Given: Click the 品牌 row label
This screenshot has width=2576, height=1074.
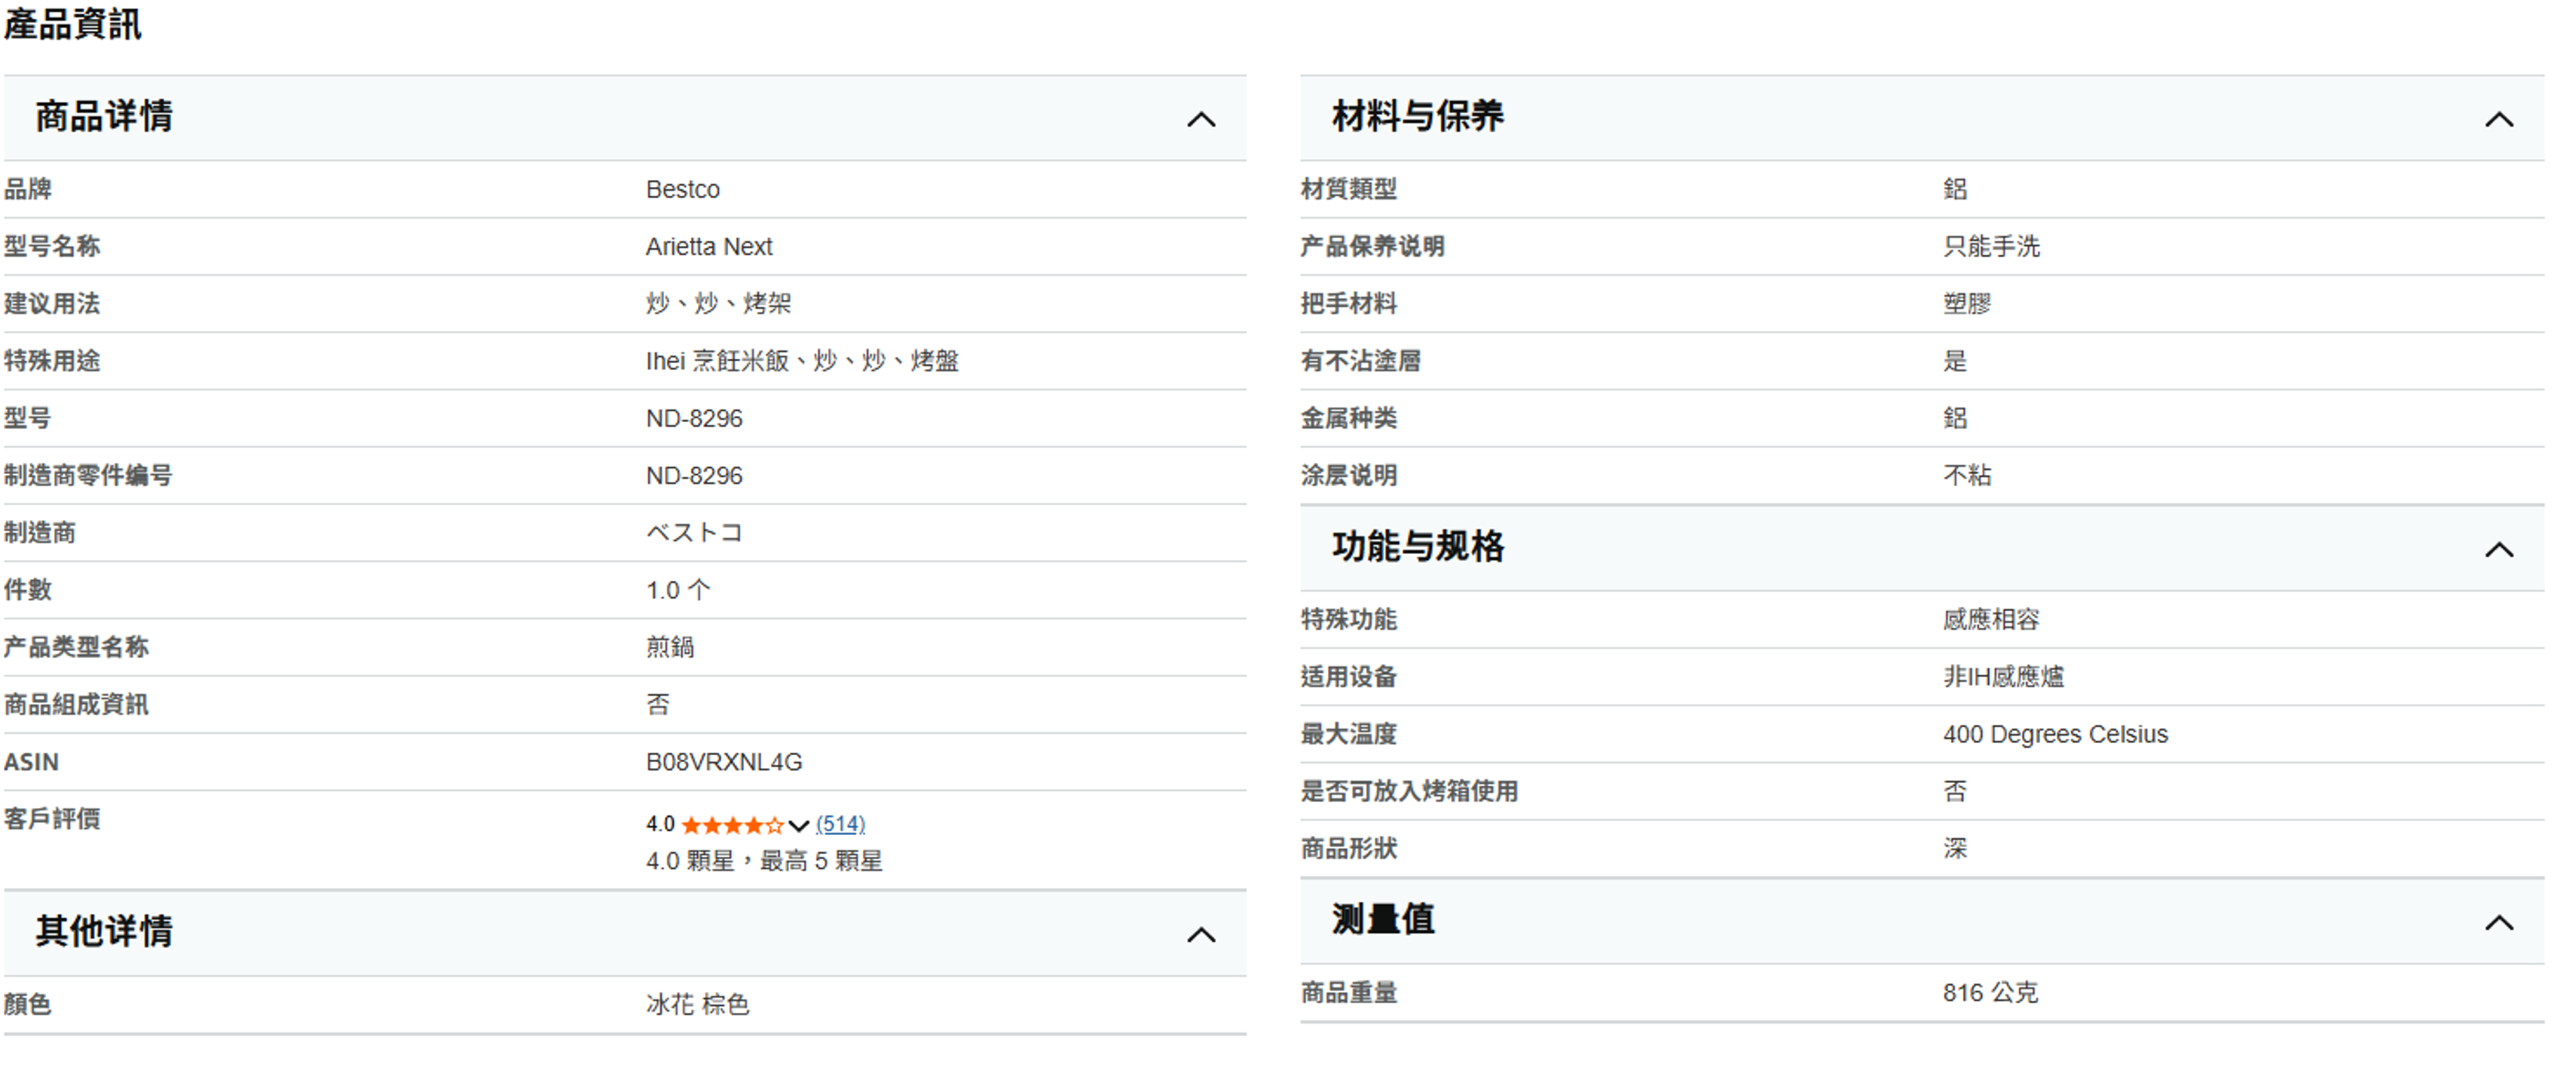Looking at the screenshot, I should point(27,189).
